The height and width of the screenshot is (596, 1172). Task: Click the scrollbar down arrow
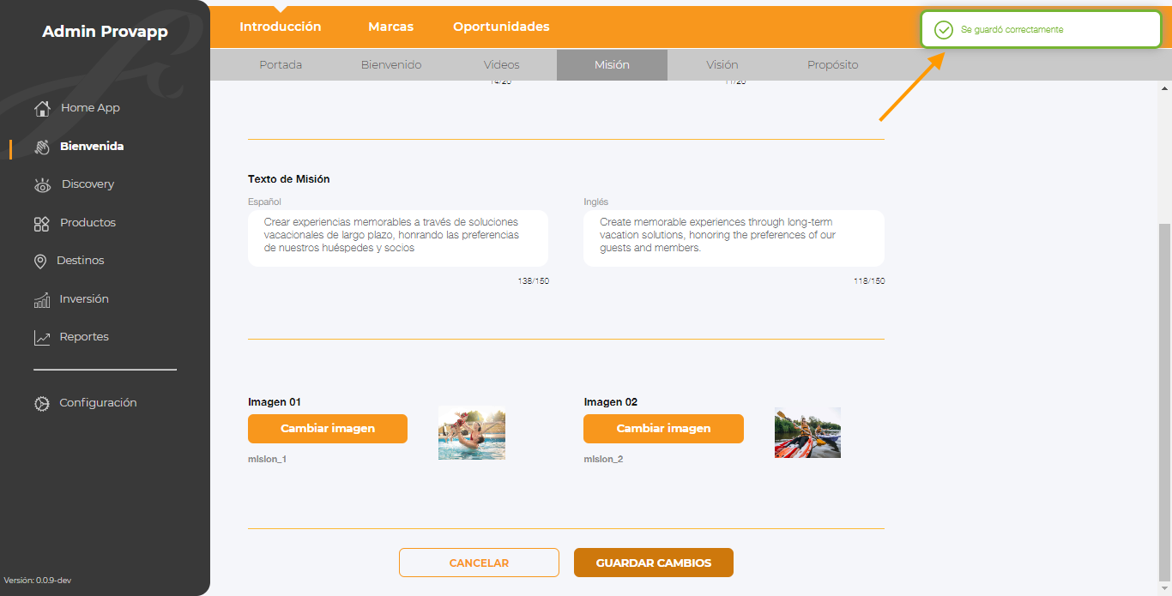pyautogui.click(x=1165, y=589)
